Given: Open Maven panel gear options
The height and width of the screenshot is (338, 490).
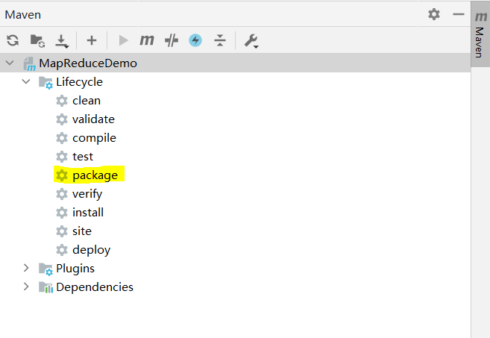Looking at the screenshot, I should pos(434,14).
